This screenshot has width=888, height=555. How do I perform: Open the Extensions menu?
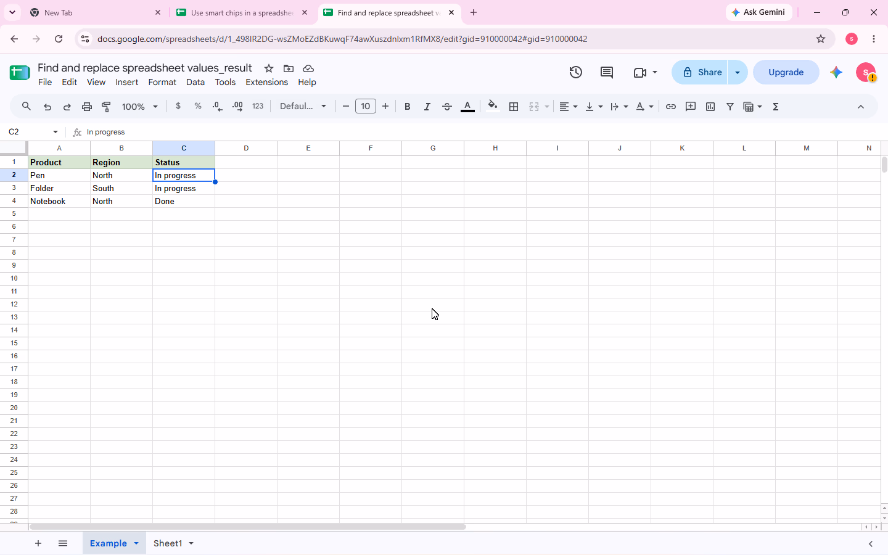point(266,82)
